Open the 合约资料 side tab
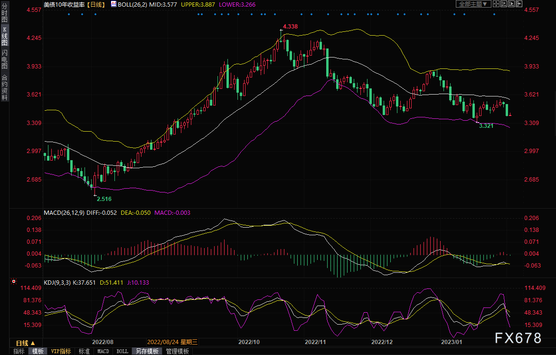Viewport: 556px width, 355px height. pos(4,87)
